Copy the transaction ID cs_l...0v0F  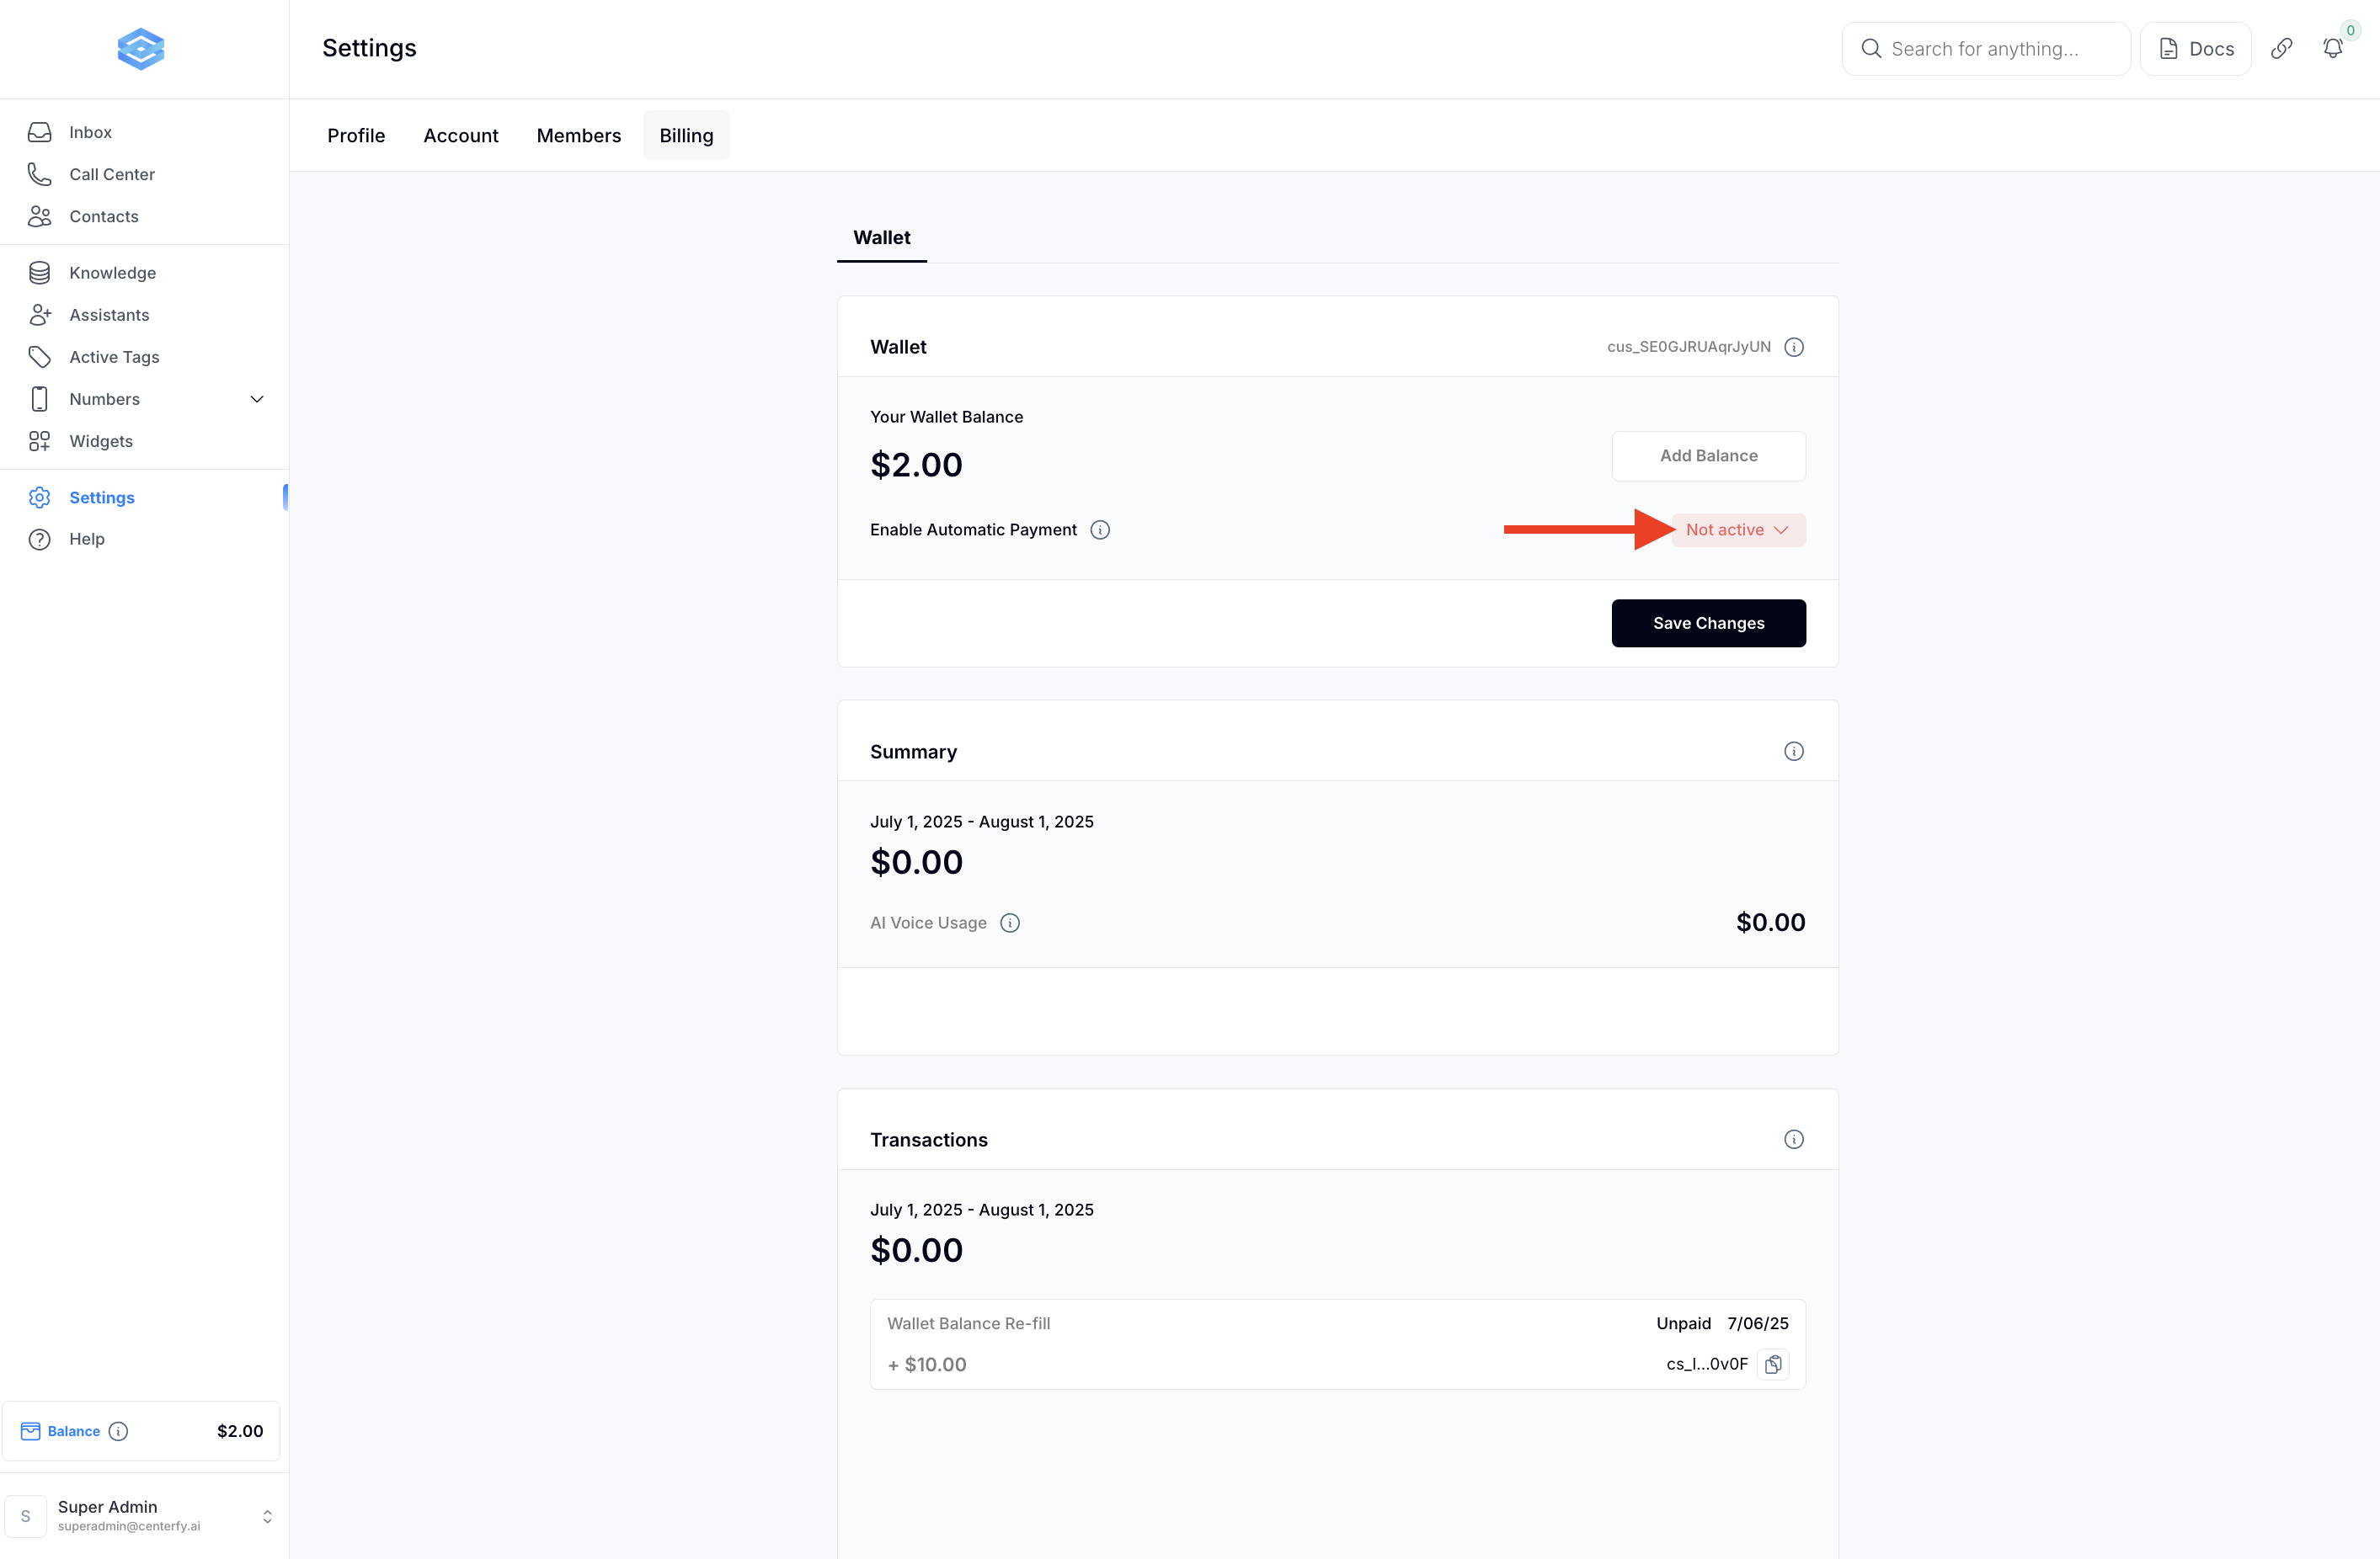[x=1773, y=1364]
